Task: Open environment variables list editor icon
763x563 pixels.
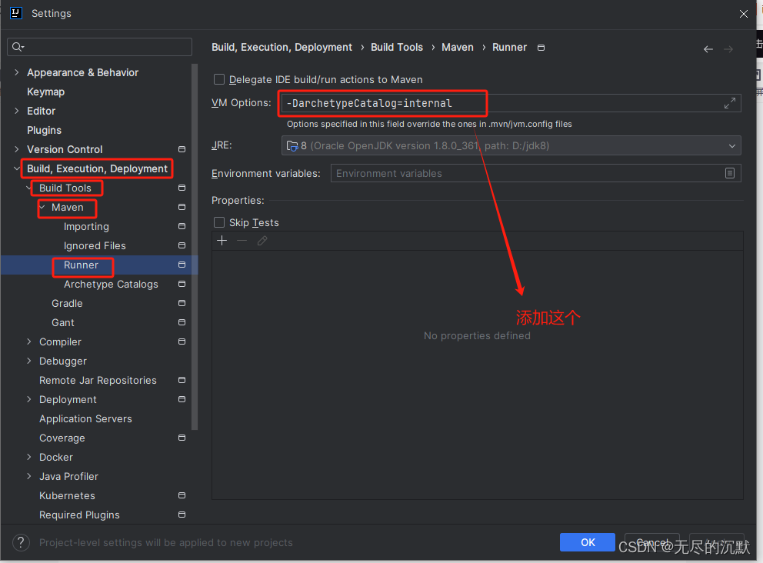Action: (x=729, y=173)
